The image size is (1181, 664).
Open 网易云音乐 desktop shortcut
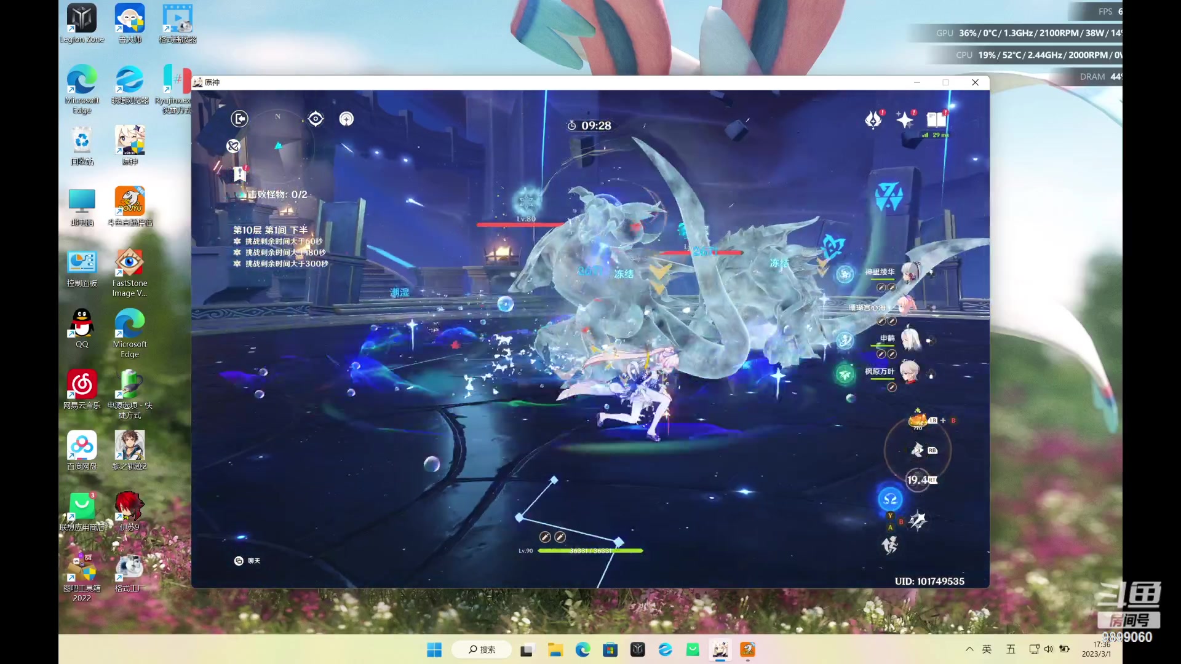82,389
